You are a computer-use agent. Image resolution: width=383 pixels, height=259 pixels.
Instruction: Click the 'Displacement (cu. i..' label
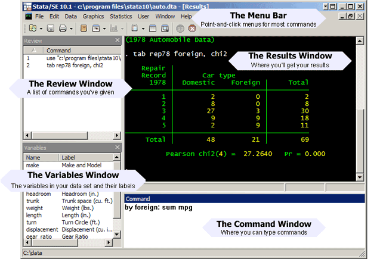pos(87,229)
